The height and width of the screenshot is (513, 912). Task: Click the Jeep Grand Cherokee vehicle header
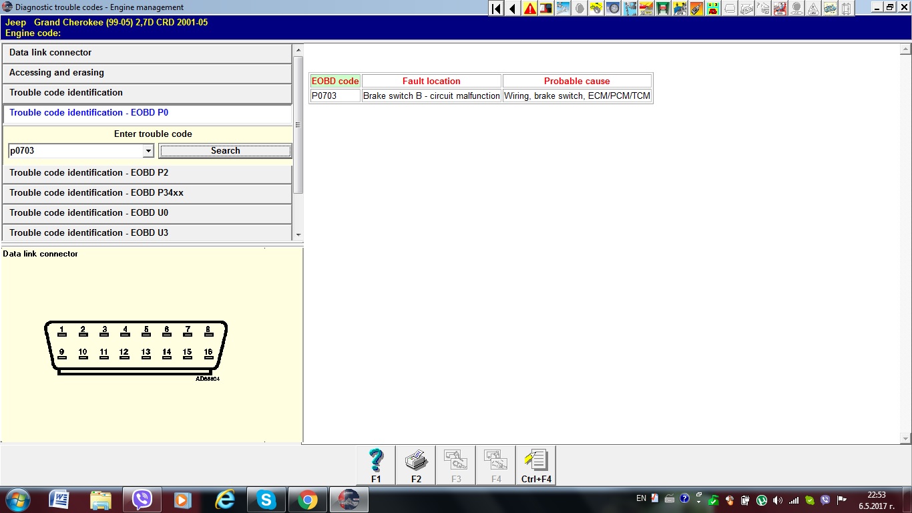coord(106,23)
